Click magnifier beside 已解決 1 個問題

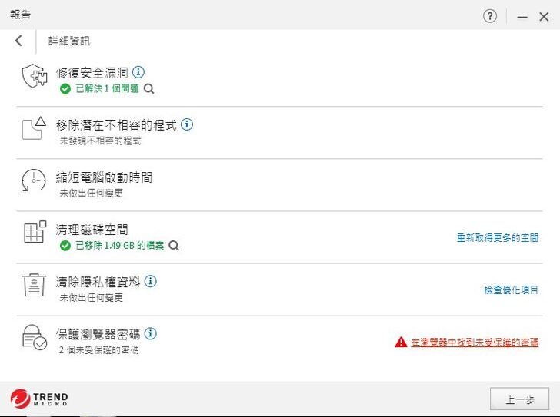[149, 89]
